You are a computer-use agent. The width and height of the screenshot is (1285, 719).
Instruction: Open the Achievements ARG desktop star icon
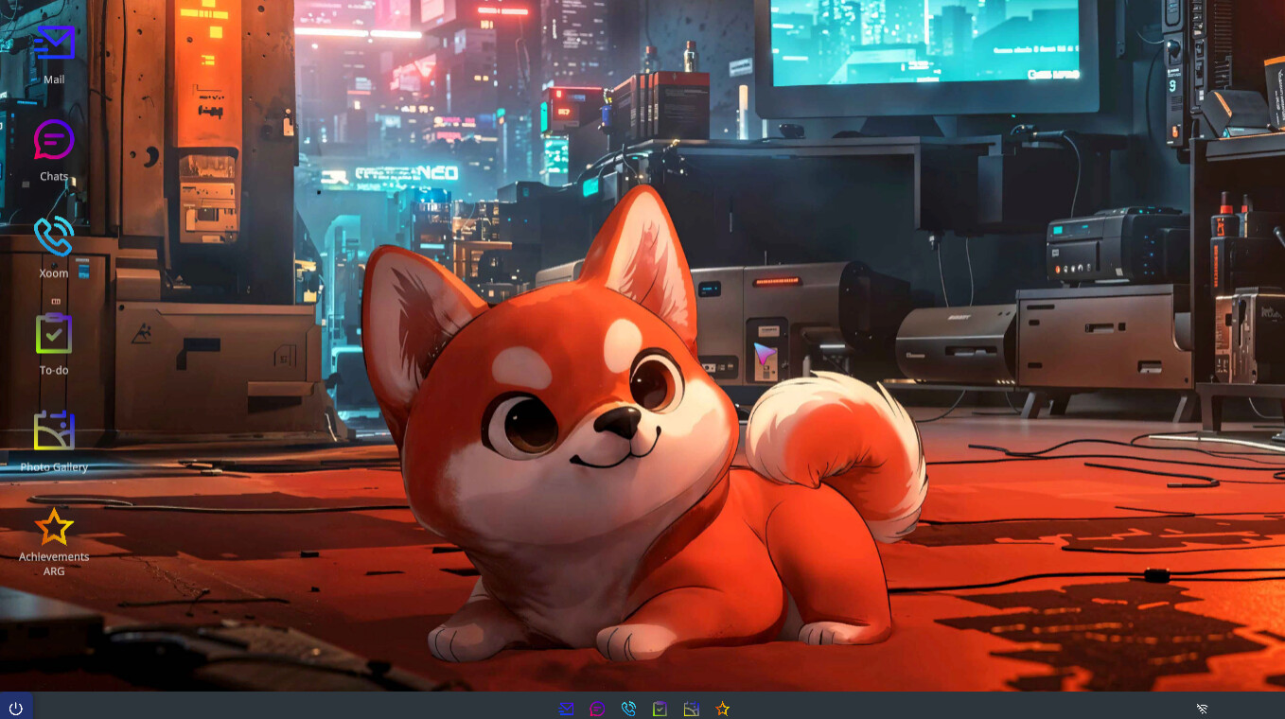pyautogui.click(x=54, y=527)
